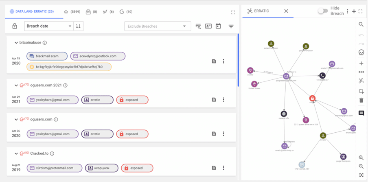Select the seattle location node
The width and height of the screenshot is (368, 182).
tap(250, 70)
